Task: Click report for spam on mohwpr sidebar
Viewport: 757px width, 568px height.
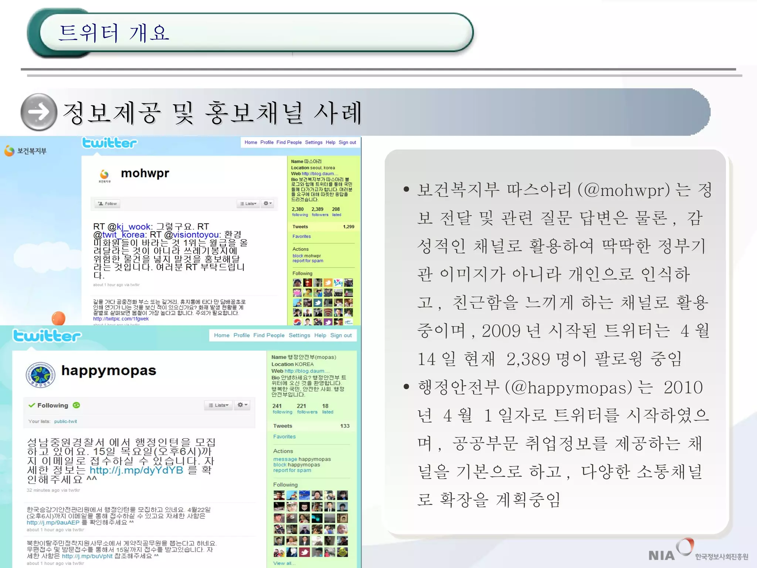Action: pyautogui.click(x=308, y=261)
